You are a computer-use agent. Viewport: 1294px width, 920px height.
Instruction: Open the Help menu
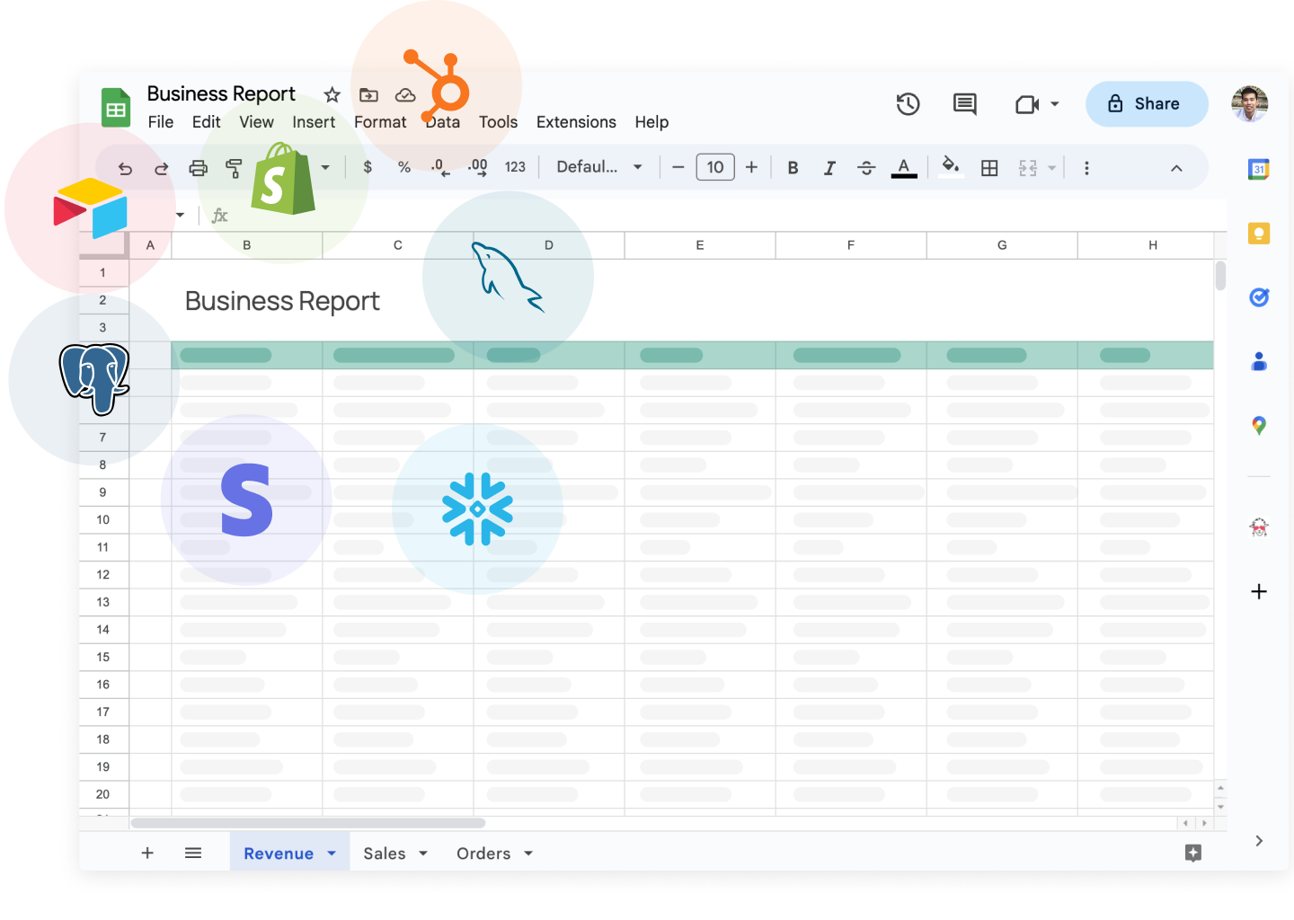[x=651, y=122]
